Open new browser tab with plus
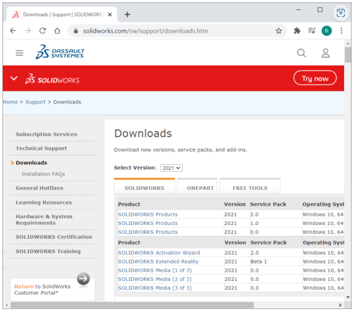354x312 pixels. click(127, 14)
